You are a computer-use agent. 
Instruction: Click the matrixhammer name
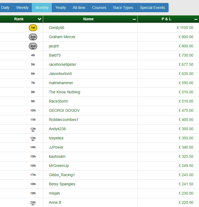[x=61, y=83]
